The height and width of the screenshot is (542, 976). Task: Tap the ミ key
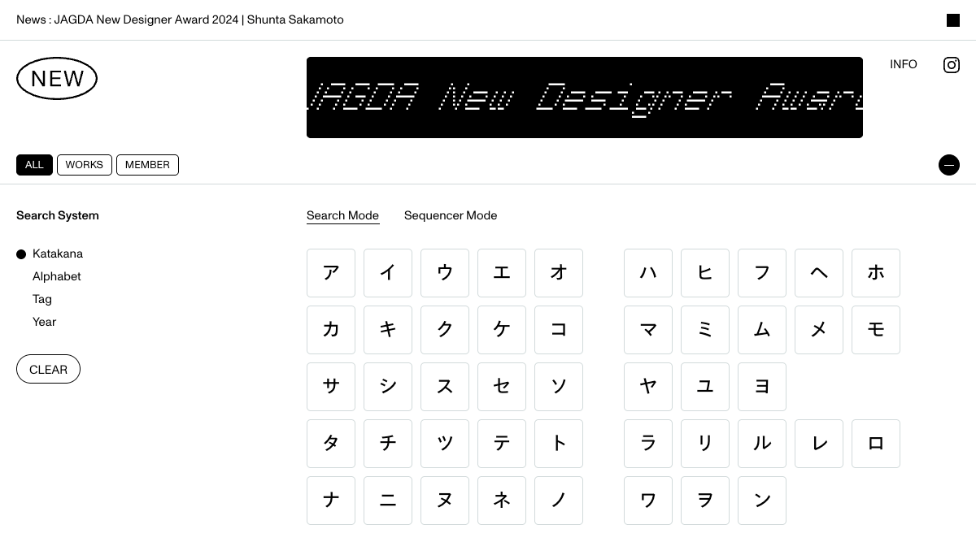705,330
